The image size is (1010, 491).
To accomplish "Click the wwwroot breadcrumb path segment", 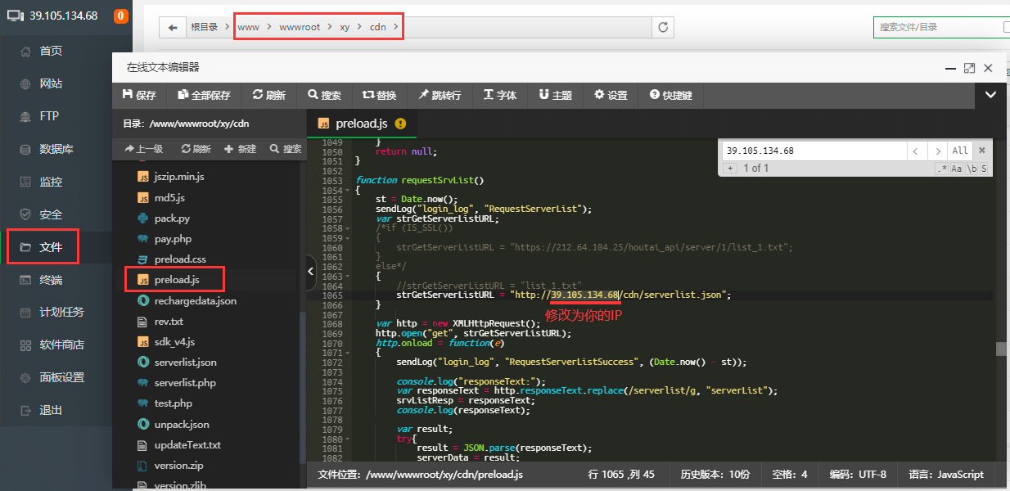I will pos(300,27).
